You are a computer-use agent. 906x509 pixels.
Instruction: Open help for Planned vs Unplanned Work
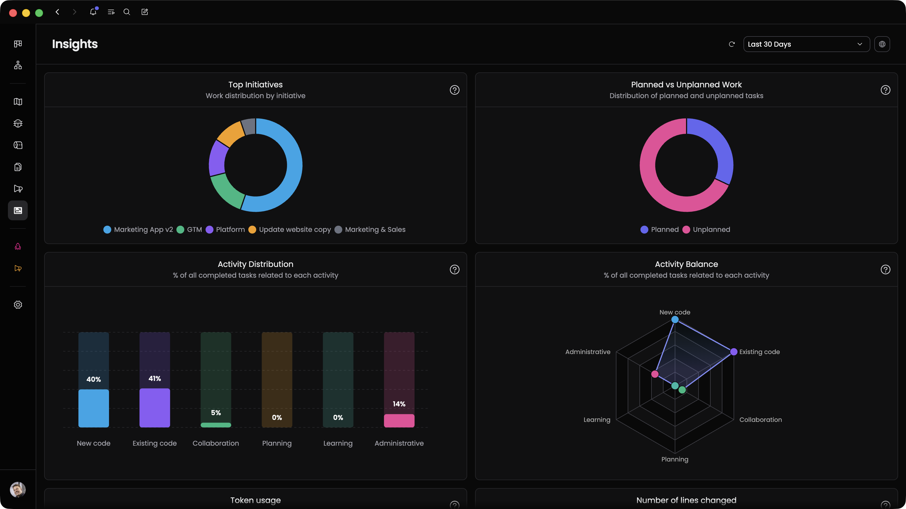pos(885,90)
